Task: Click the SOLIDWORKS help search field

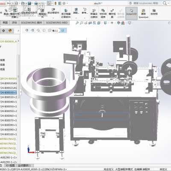Action: (x=146, y=3)
